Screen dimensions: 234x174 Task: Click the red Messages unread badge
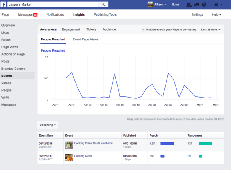[x=35, y=15]
